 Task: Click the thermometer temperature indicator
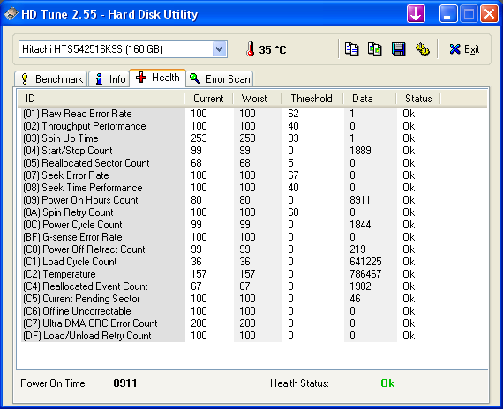point(251,49)
